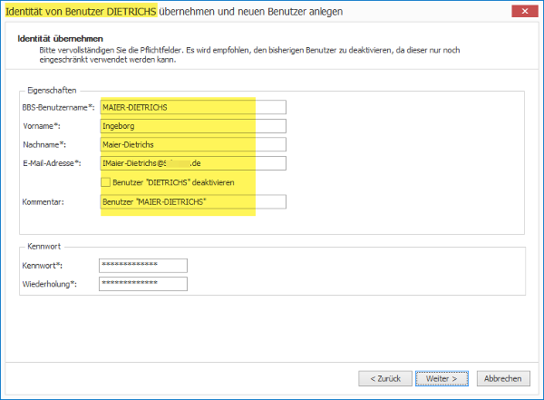Click the dialog title text
This screenshot has width=544, height=400.
(174, 12)
